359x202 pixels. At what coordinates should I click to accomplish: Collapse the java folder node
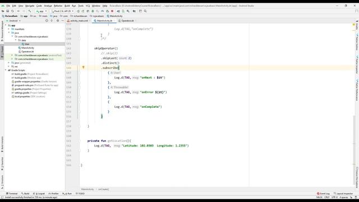point(9,33)
